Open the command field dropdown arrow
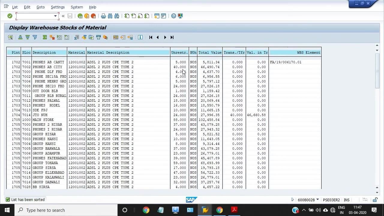Viewport: 384px width, 216px height. tap(55, 16)
